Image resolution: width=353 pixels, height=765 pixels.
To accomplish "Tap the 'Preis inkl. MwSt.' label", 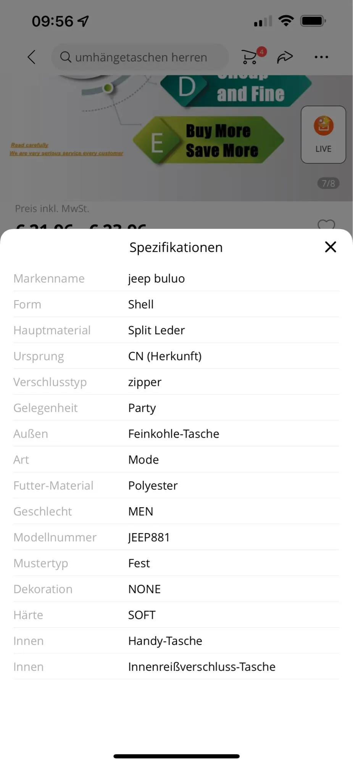I will pos(52,208).
